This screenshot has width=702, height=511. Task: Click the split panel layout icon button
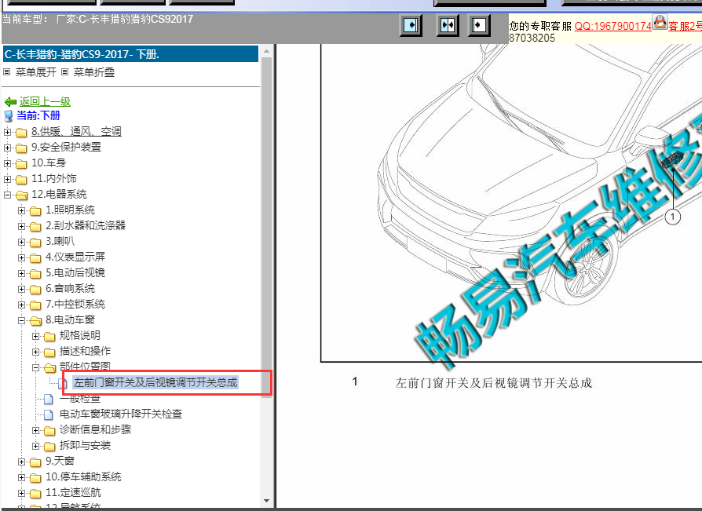[x=448, y=25]
